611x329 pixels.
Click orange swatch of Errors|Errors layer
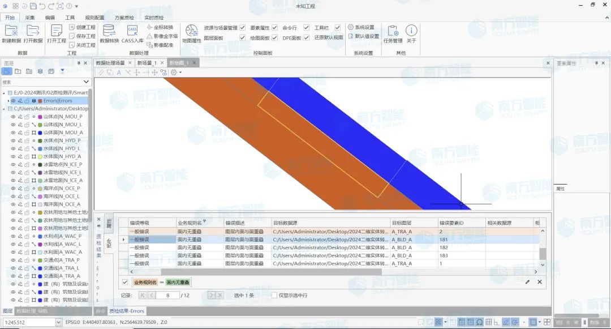click(40, 101)
